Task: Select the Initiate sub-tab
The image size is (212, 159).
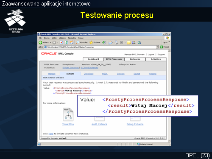Action: [70, 74]
